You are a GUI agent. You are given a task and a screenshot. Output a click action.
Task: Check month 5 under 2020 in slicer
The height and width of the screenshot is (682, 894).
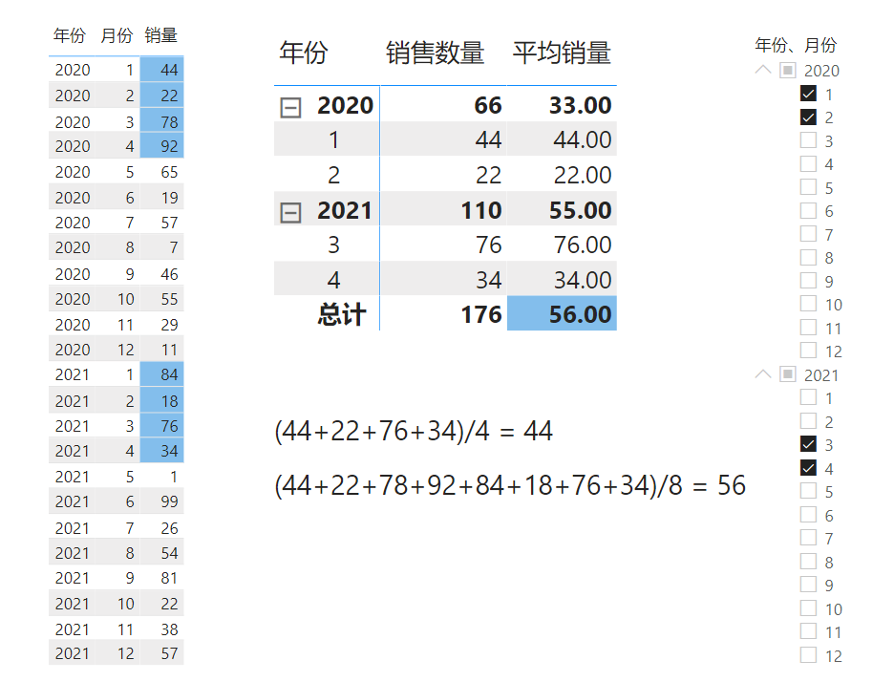tap(808, 187)
